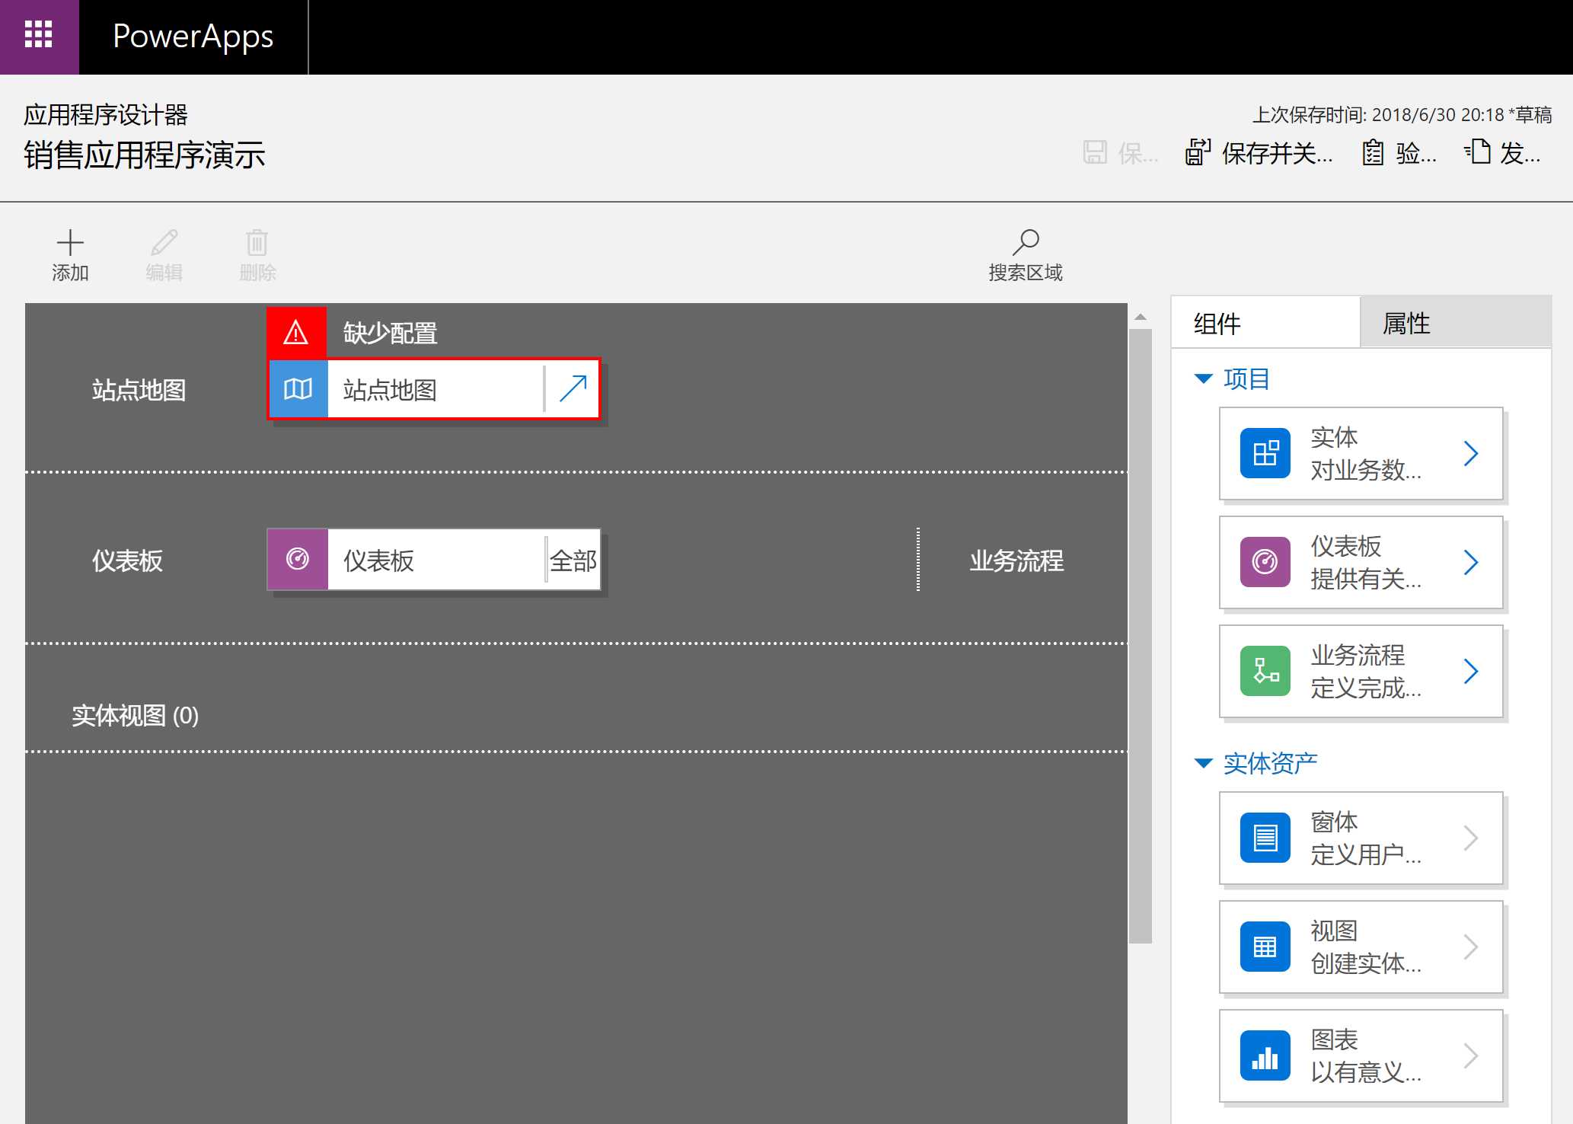Click the dashboard row label
1573x1124 pixels.
[x=127, y=561]
